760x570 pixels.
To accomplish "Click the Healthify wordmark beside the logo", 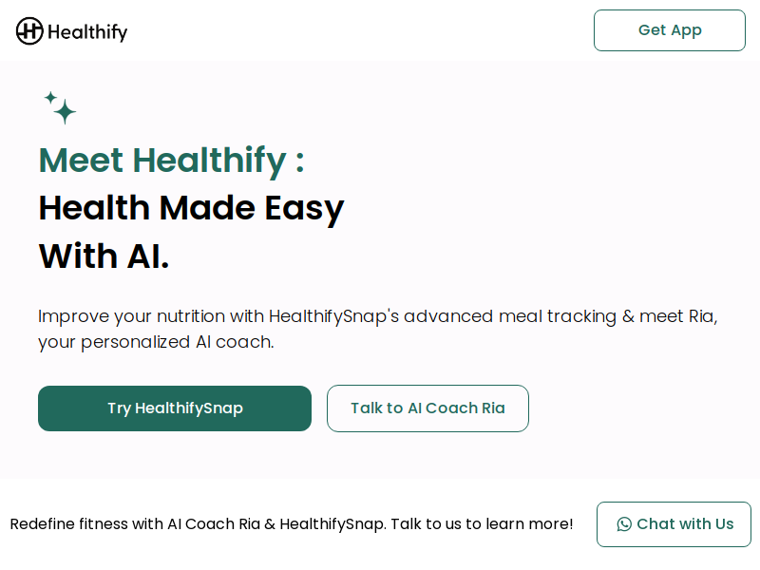I will click(87, 32).
